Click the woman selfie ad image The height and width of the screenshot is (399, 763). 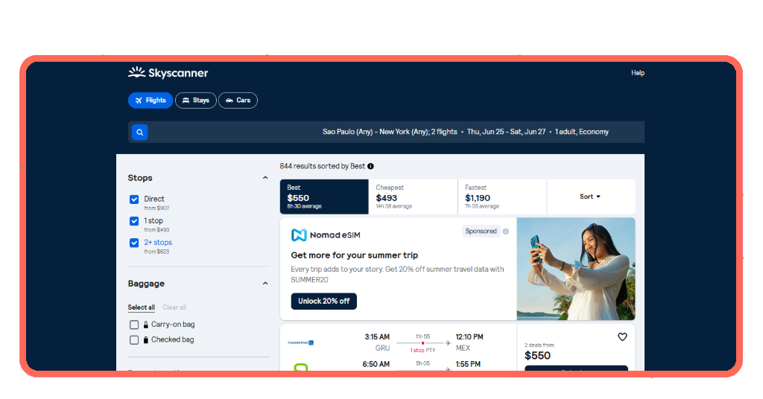576,269
